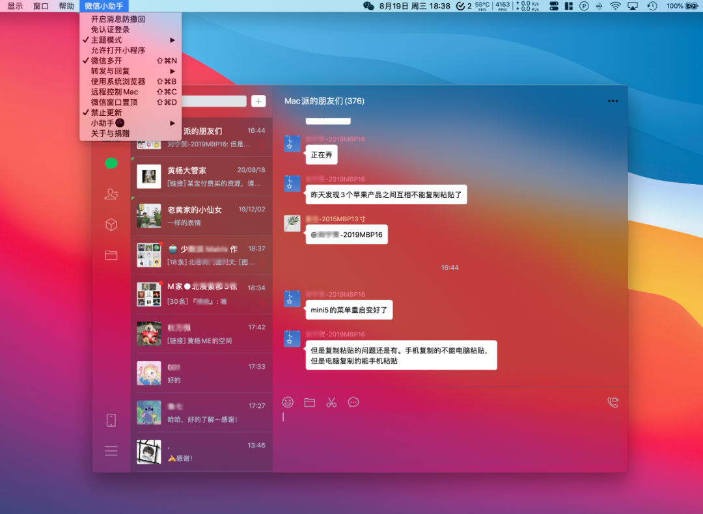Open the conversation at 13:46 with 感谢!
The image size is (703, 514).
(202, 452)
